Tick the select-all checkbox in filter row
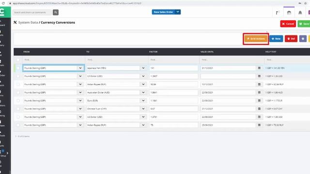 tap(18, 59)
